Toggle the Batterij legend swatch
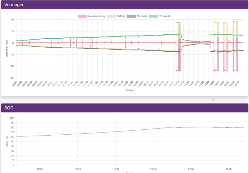The width and height of the screenshot is (249, 173). pyautogui.click(x=111, y=16)
